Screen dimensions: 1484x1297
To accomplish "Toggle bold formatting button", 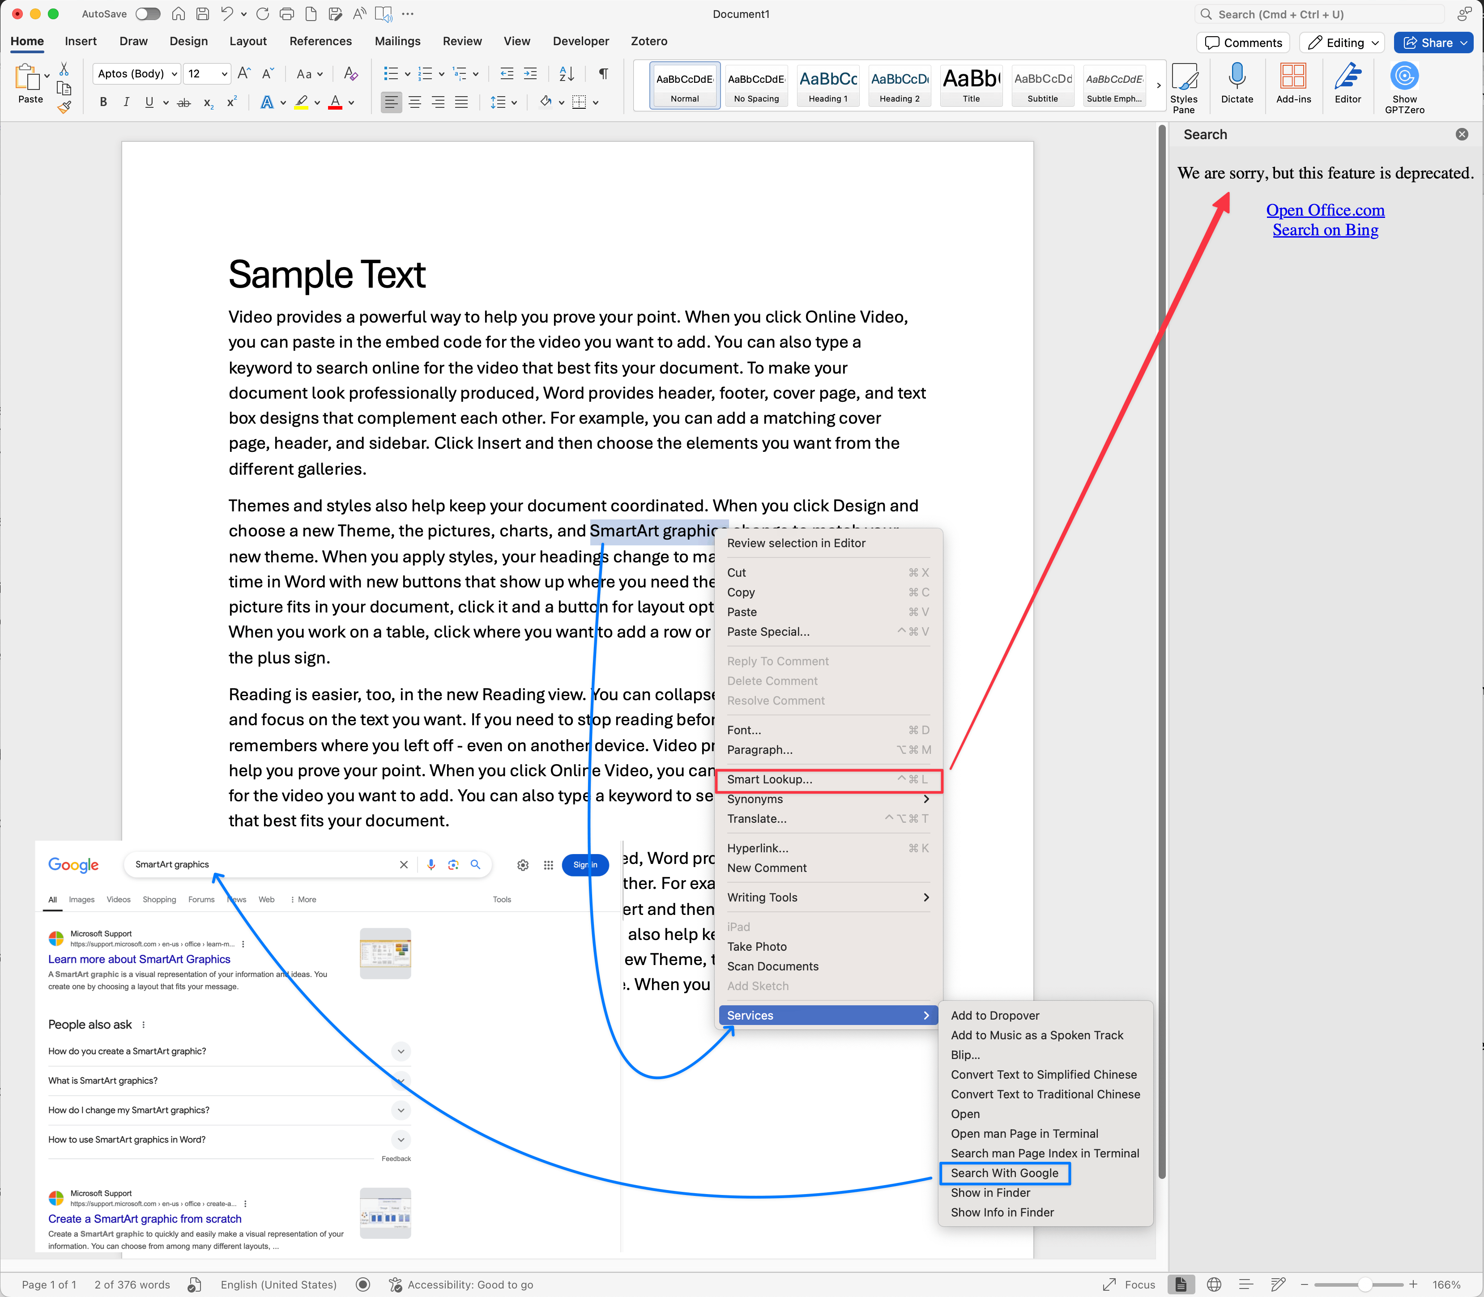I will (x=103, y=102).
